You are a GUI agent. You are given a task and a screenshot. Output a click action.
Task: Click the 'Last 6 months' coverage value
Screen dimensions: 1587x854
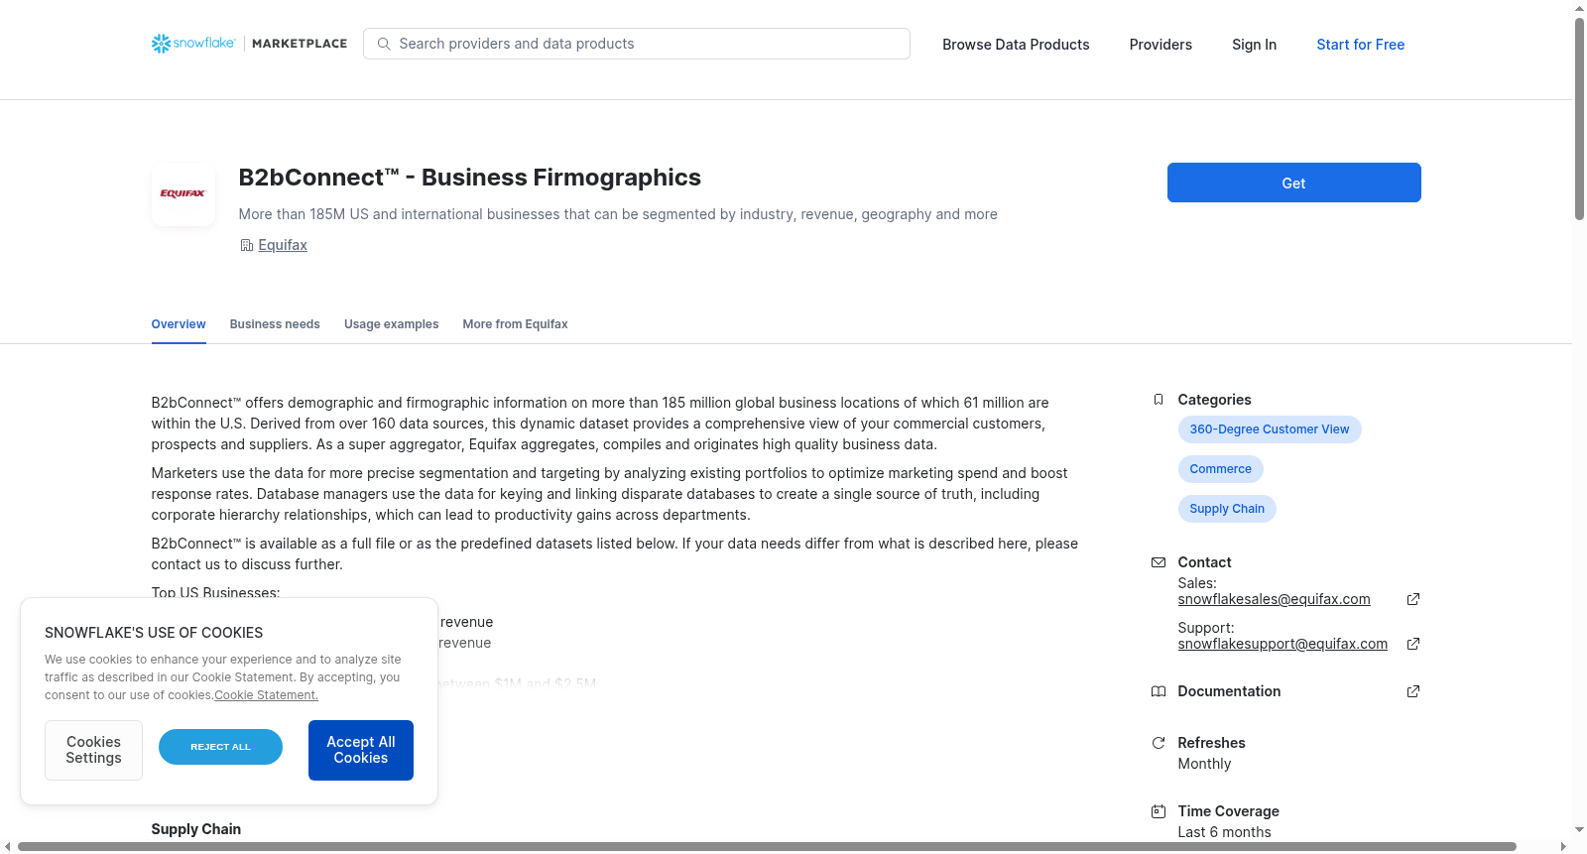[x=1224, y=832]
